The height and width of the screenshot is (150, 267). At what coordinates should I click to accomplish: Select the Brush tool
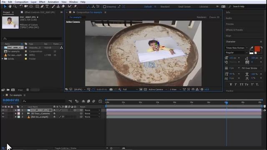pos(53,7)
